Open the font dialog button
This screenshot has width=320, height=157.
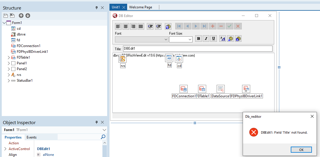(x=223, y=39)
